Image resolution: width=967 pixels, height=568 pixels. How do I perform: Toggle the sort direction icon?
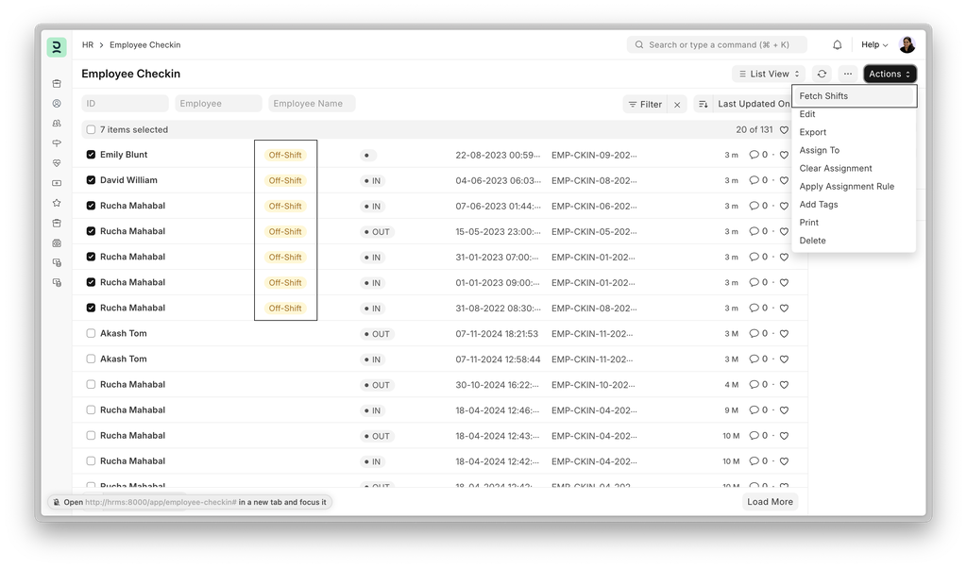[x=704, y=104]
